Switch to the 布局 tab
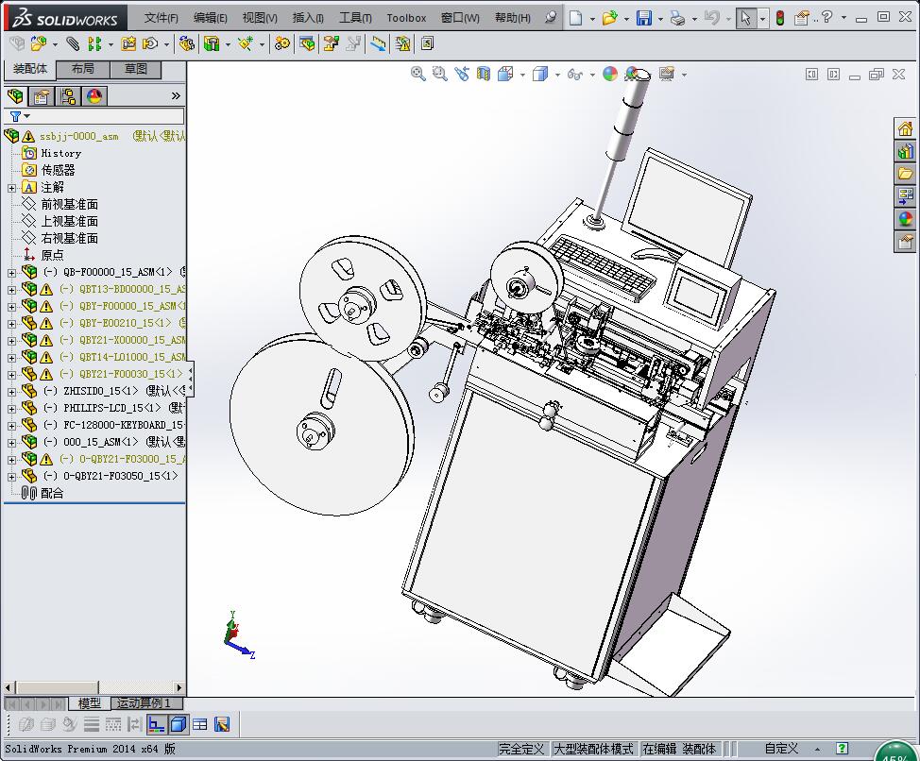920x761 pixels. coord(83,69)
